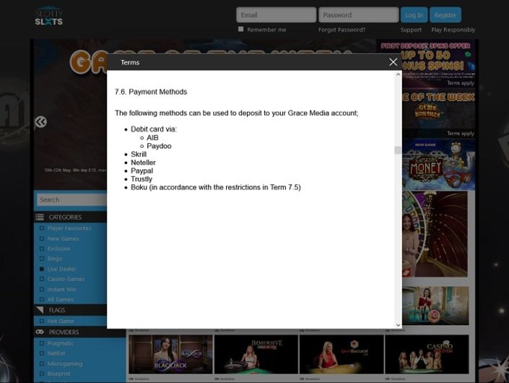Click the Categories list icon
Viewport: 509px width, 383px height.
click(40, 217)
